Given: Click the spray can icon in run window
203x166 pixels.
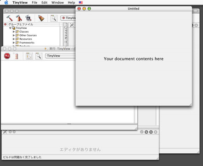Looking at the screenshot, I should (16, 56).
